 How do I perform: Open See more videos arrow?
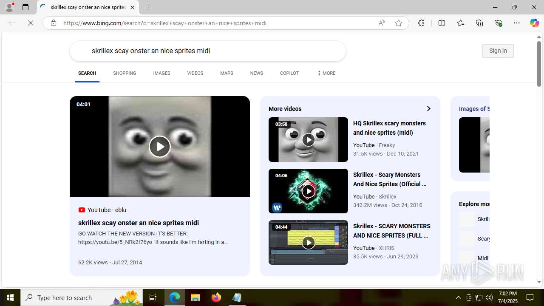click(x=428, y=109)
